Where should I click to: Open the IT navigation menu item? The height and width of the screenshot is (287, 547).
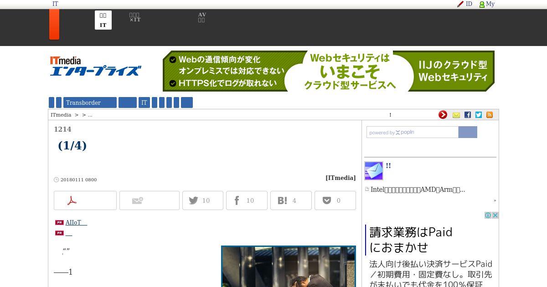pos(144,102)
